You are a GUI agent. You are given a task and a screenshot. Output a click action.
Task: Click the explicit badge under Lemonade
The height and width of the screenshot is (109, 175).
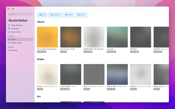coord(115,52)
